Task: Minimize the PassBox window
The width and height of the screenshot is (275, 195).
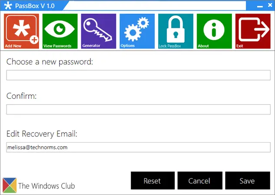Action: tap(260, 6)
